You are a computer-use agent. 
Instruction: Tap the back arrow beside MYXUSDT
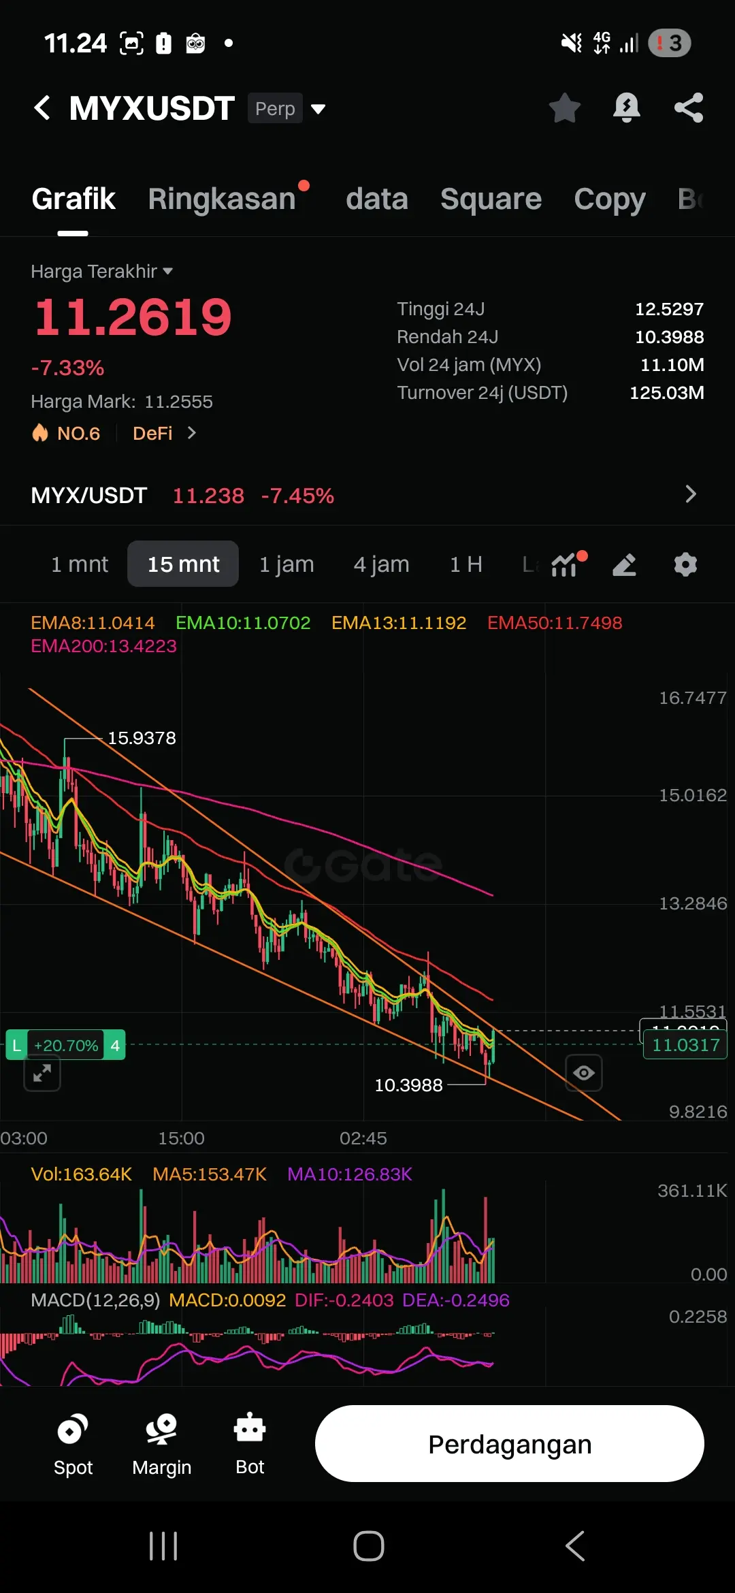pos(42,108)
